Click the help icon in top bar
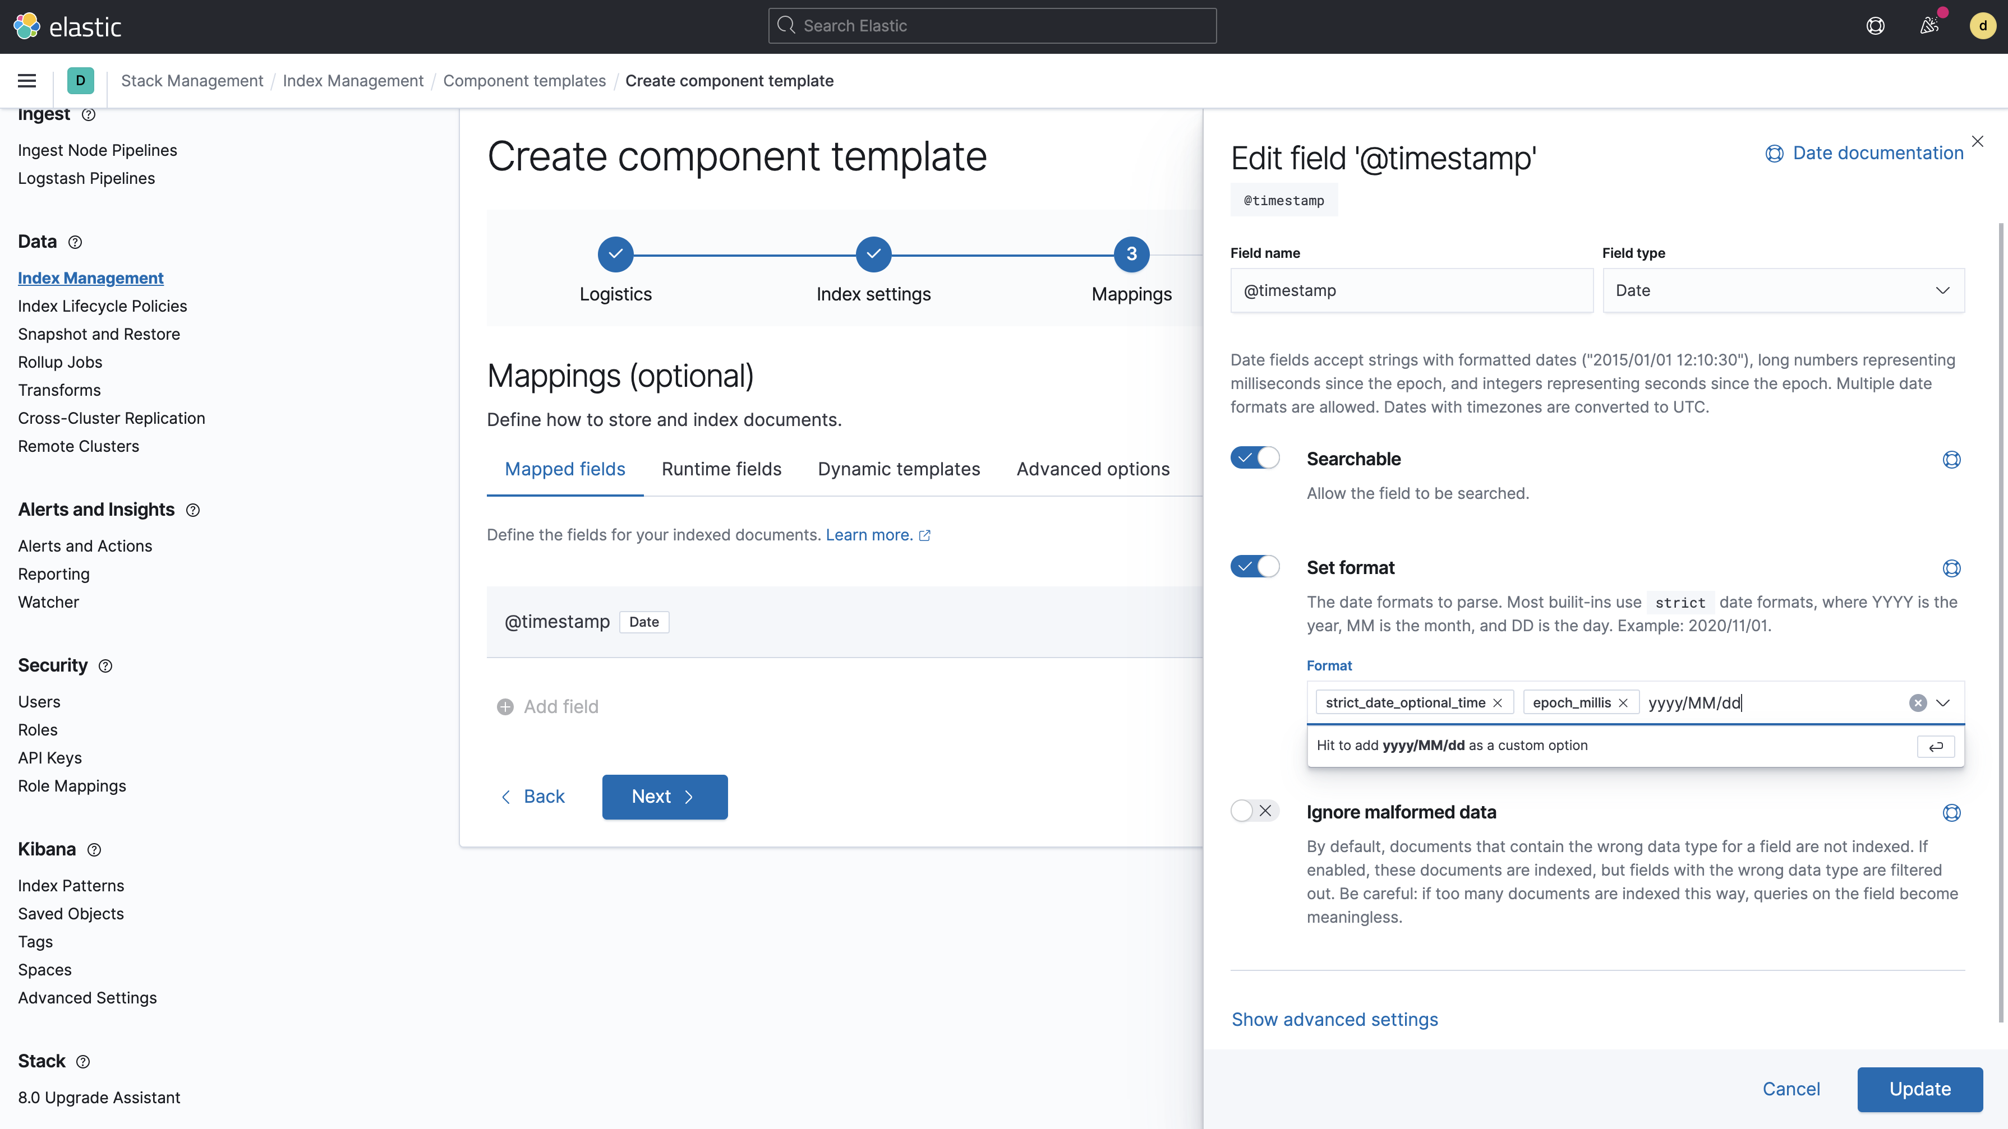The height and width of the screenshot is (1129, 2008). (1875, 26)
